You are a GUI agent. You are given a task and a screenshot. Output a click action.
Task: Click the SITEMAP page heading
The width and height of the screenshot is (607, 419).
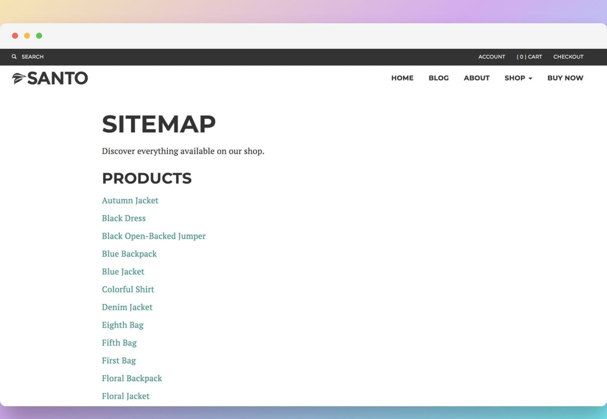point(159,124)
